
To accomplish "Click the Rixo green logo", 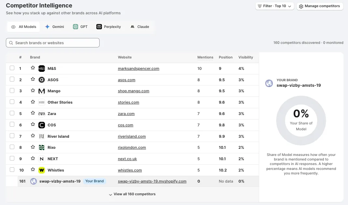I will pos(41,147).
